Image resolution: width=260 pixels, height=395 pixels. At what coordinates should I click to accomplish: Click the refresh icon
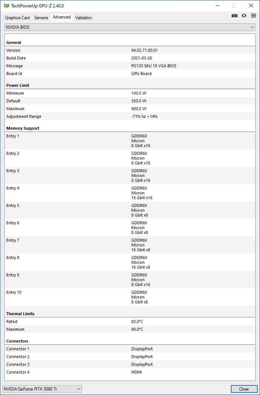click(x=244, y=16)
